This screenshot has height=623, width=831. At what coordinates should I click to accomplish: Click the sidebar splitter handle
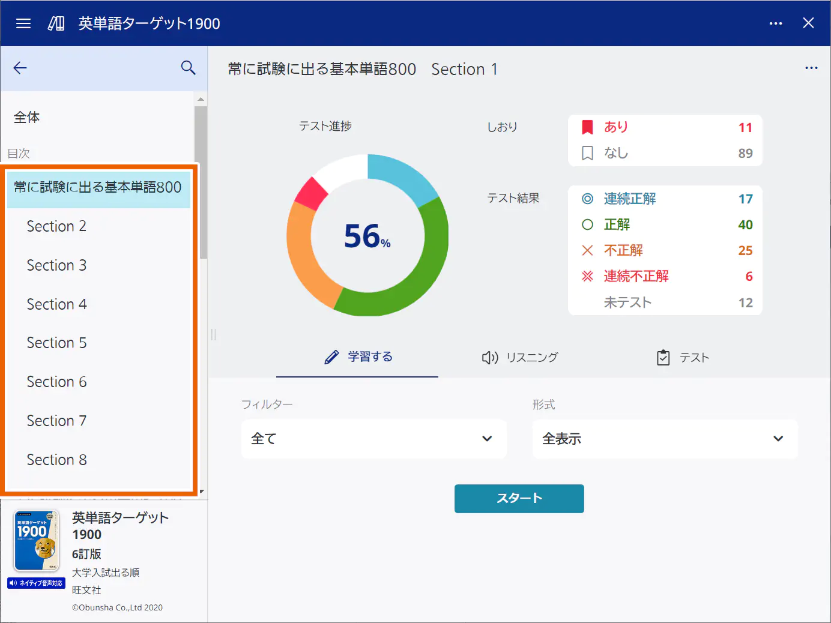click(x=213, y=334)
